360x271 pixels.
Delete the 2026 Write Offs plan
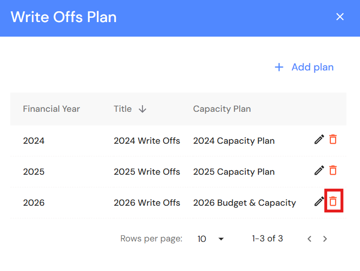[333, 201]
